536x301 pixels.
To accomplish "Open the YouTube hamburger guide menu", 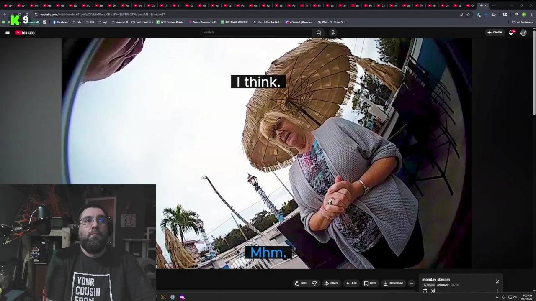I will tap(7, 32).
